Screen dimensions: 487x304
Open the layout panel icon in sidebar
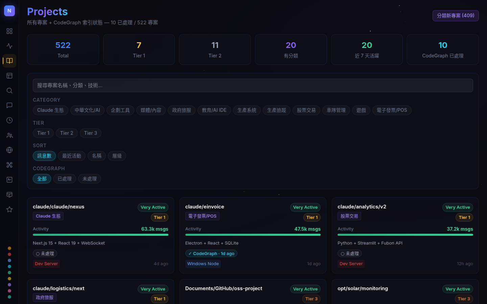(x=9, y=76)
